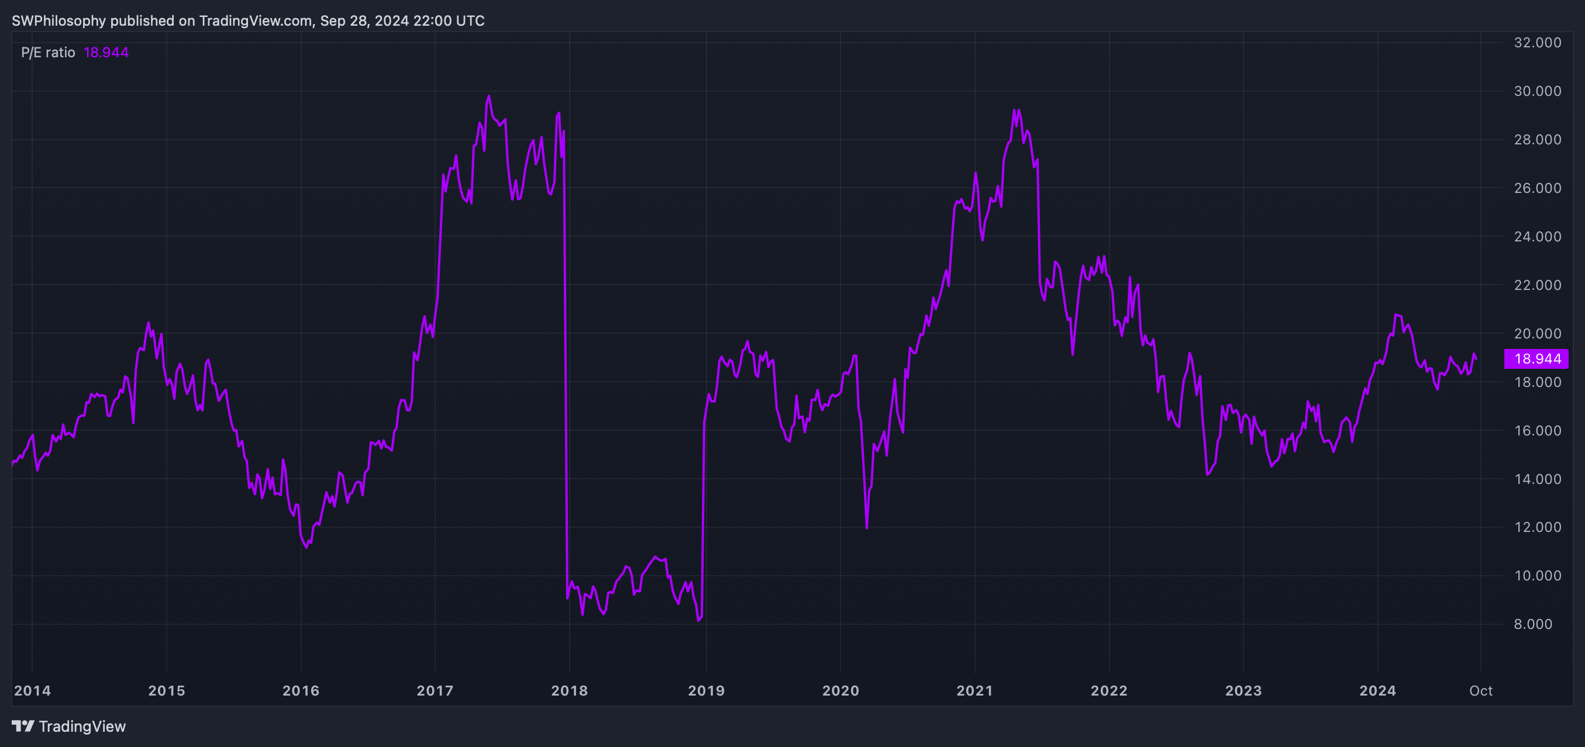1585x747 pixels.
Task: Click the 2022 time axis label
Action: point(1109,690)
